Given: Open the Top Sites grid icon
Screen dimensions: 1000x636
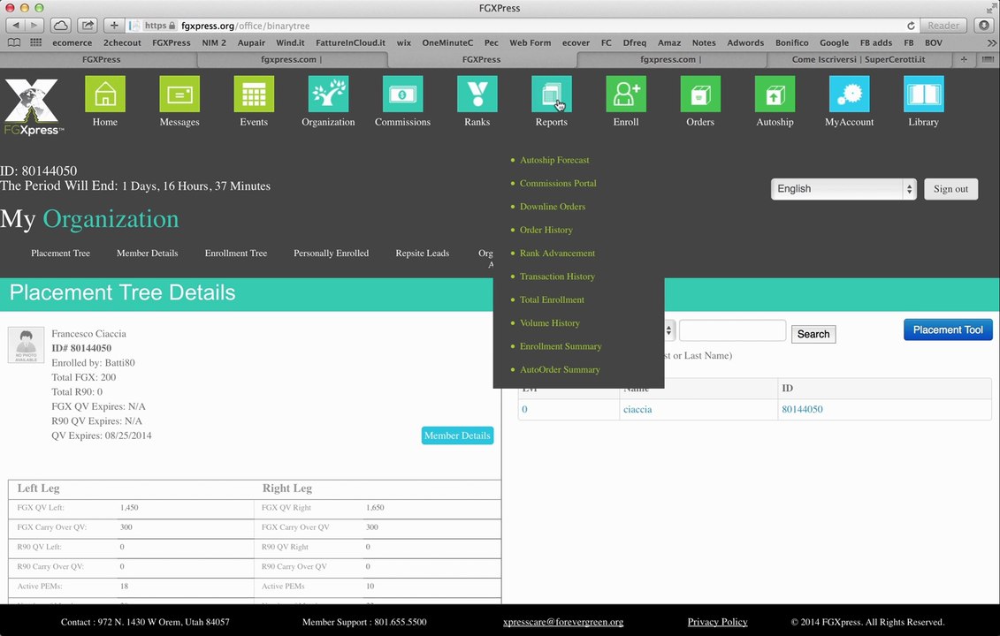Looking at the screenshot, I should point(35,42).
